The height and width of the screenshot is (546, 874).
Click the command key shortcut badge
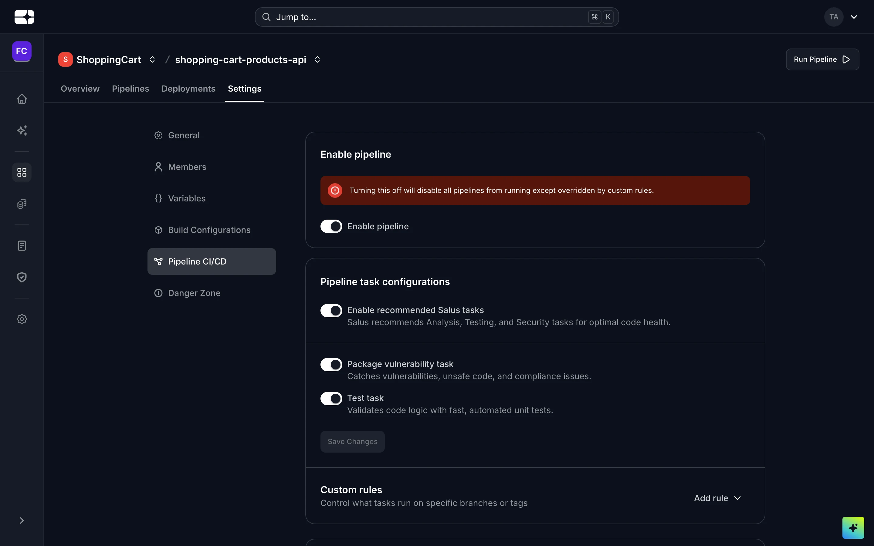(x=595, y=17)
